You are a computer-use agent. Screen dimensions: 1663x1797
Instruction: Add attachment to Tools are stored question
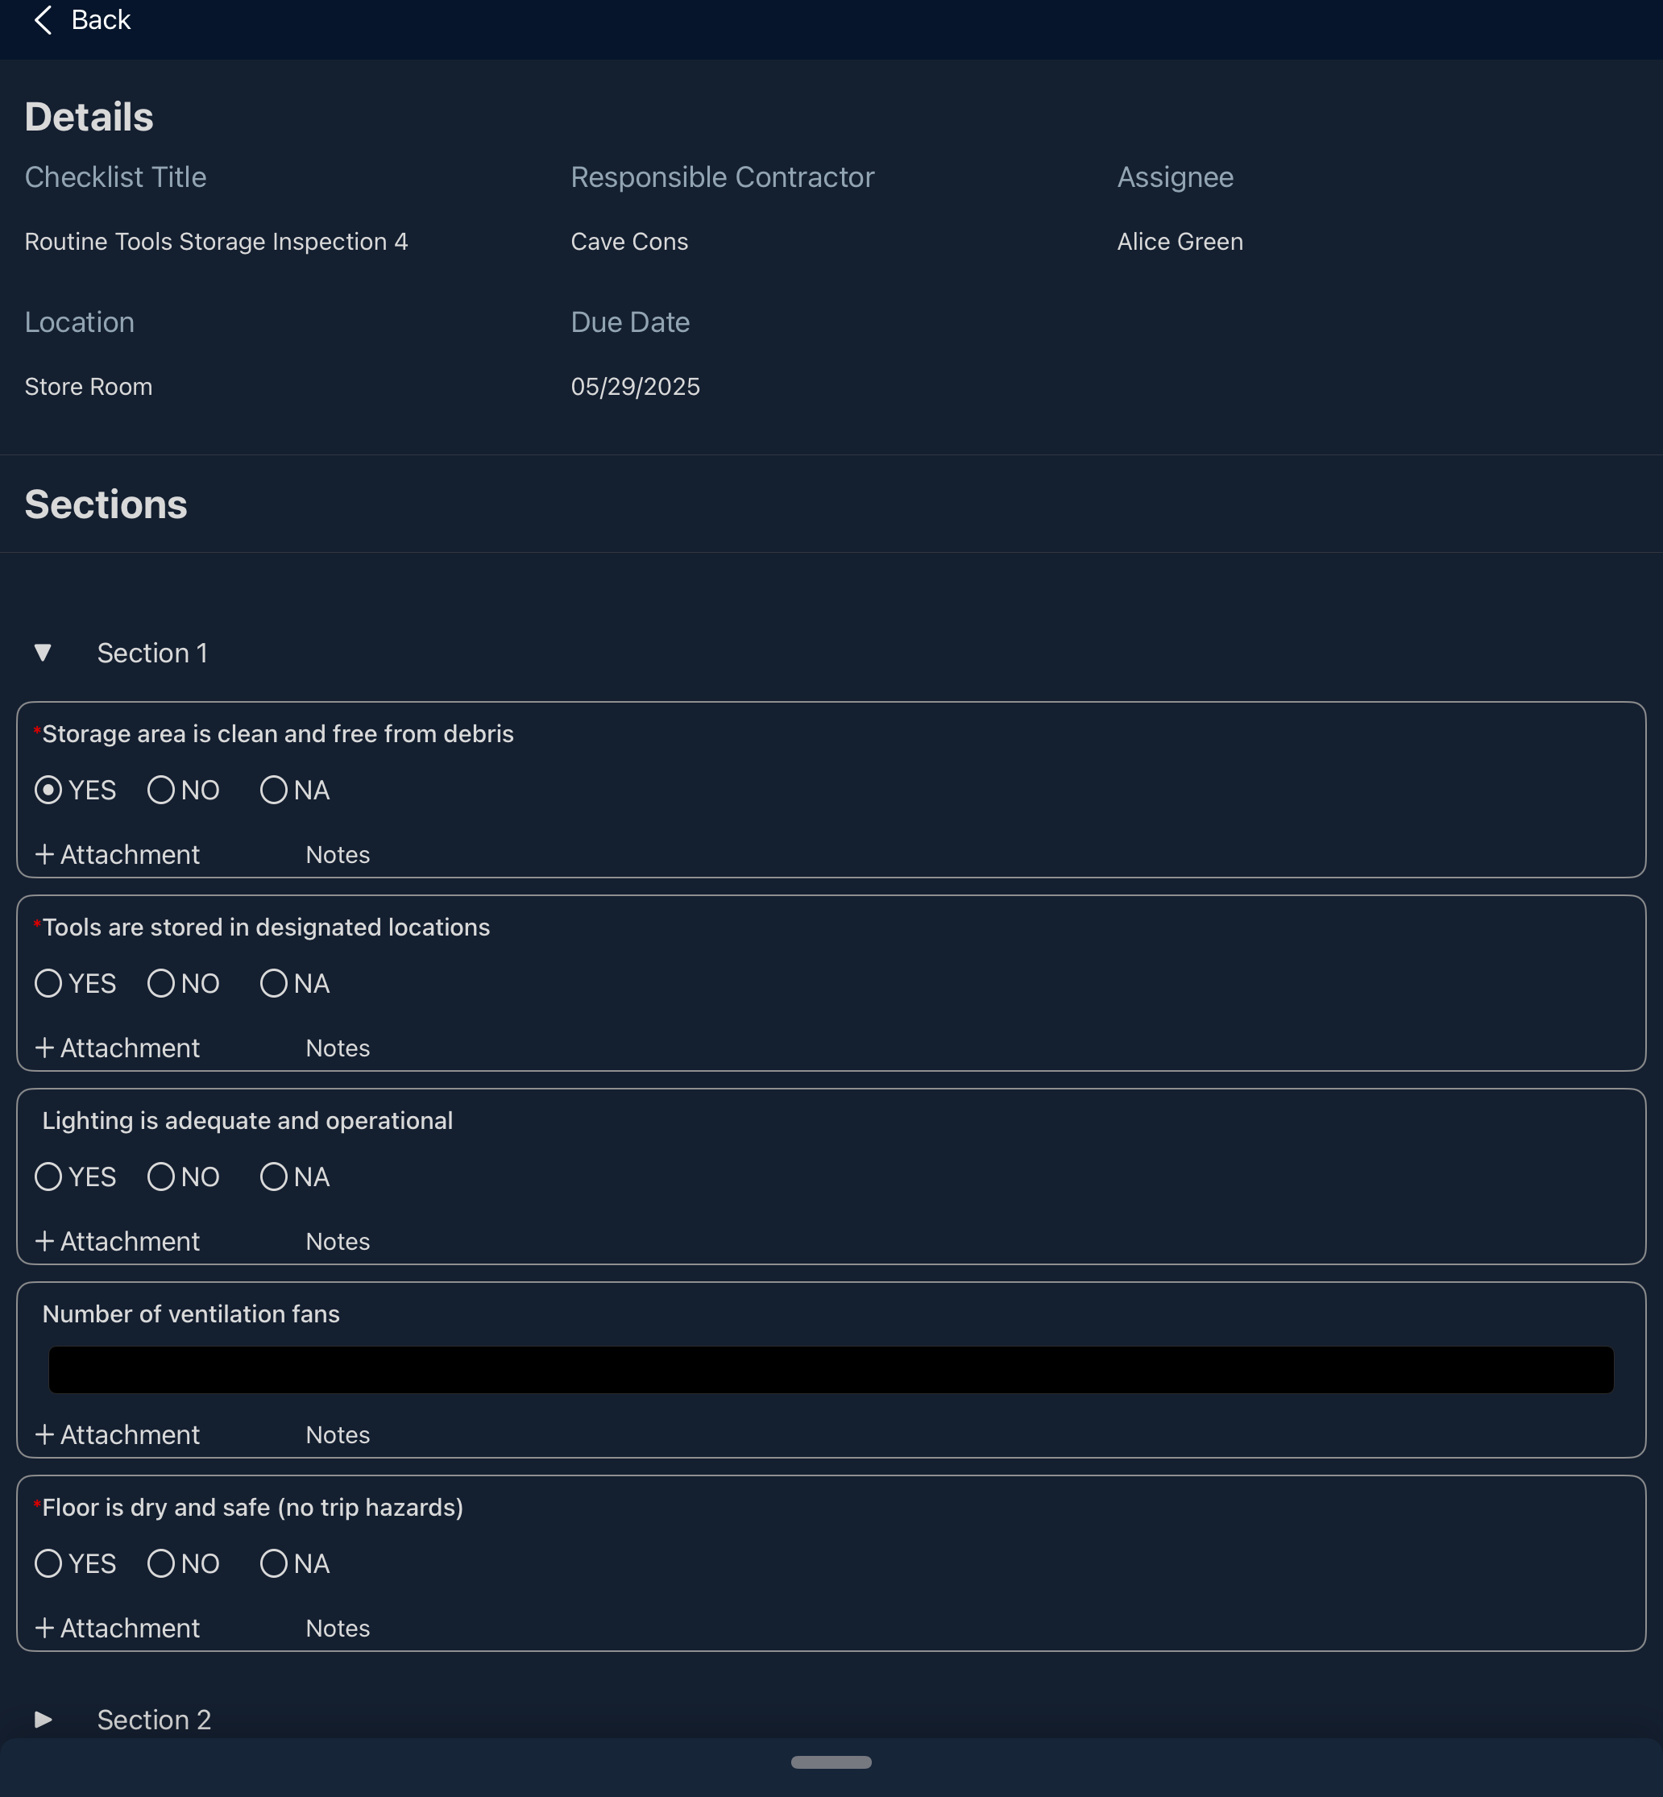point(117,1048)
